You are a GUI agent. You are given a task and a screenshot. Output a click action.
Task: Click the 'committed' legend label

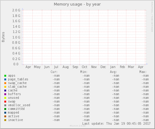16,109
